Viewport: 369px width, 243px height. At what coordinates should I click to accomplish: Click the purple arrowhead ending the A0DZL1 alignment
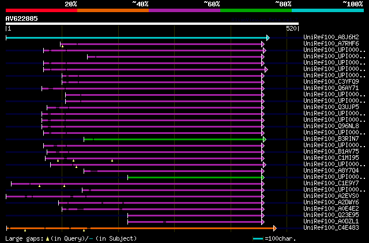[x=263, y=222]
